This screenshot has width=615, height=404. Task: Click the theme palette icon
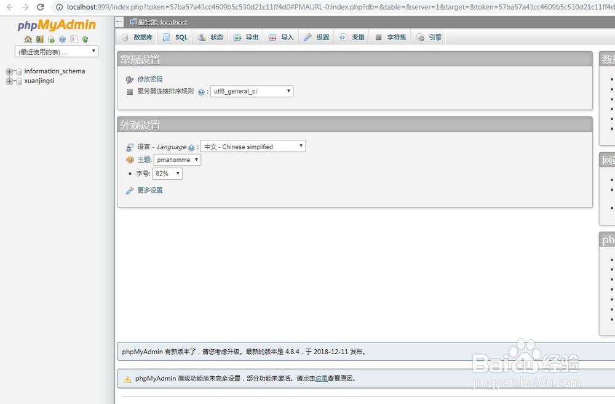pos(130,160)
